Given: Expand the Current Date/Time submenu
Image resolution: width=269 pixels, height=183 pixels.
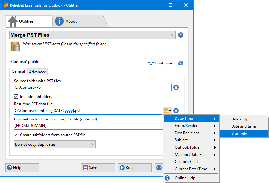Looking at the screenshot, I should pos(191,169).
